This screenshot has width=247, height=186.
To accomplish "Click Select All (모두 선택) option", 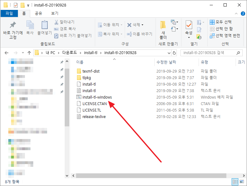I will 221,22.
